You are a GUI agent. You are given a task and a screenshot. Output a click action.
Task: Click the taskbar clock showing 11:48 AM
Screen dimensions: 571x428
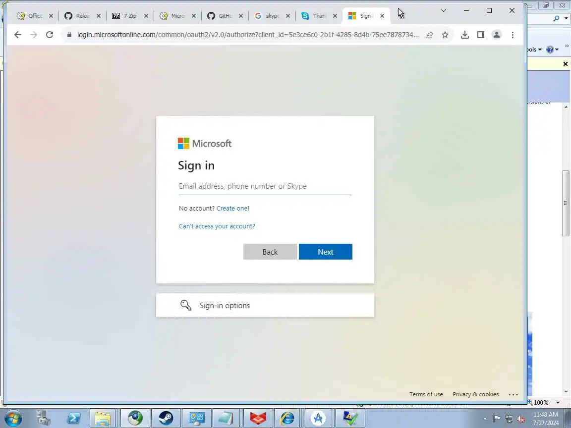546,419
